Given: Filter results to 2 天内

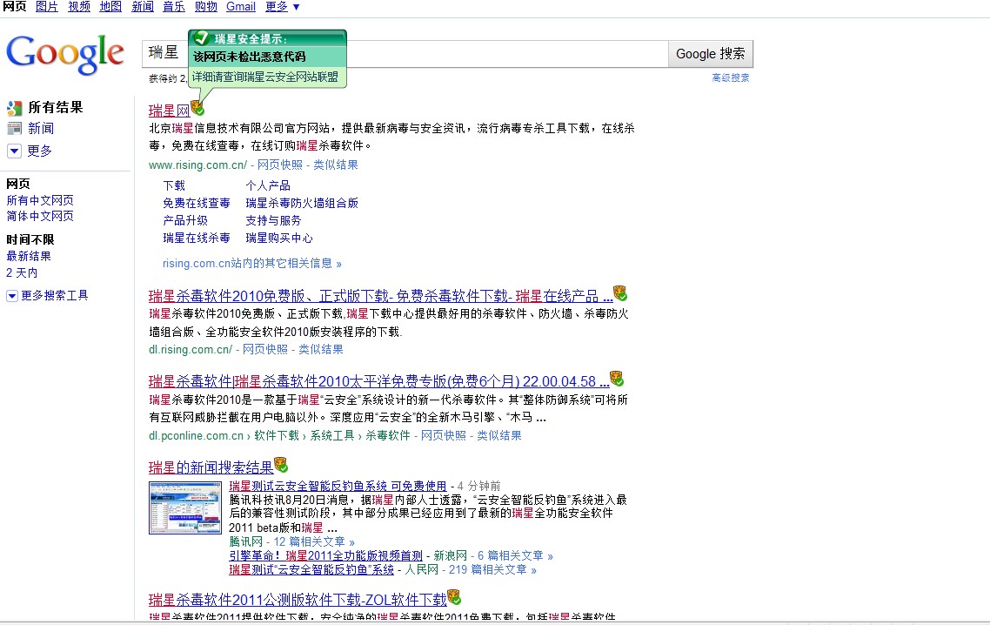Looking at the screenshot, I should [22, 273].
